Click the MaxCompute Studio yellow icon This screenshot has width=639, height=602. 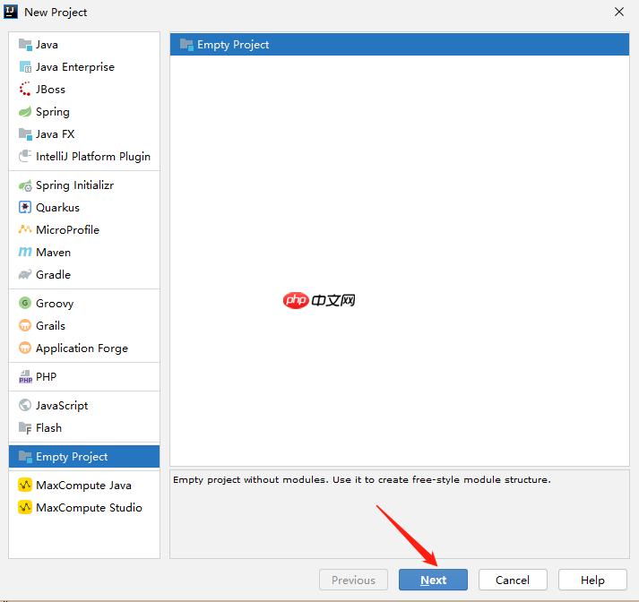(x=25, y=508)
